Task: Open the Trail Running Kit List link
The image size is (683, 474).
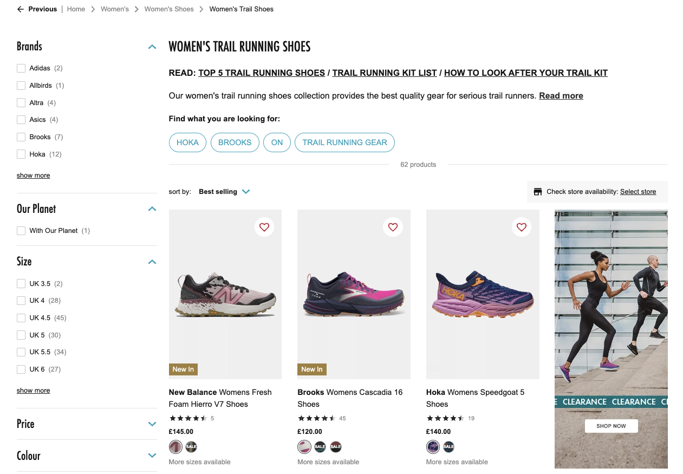Action: pos(385,73)
